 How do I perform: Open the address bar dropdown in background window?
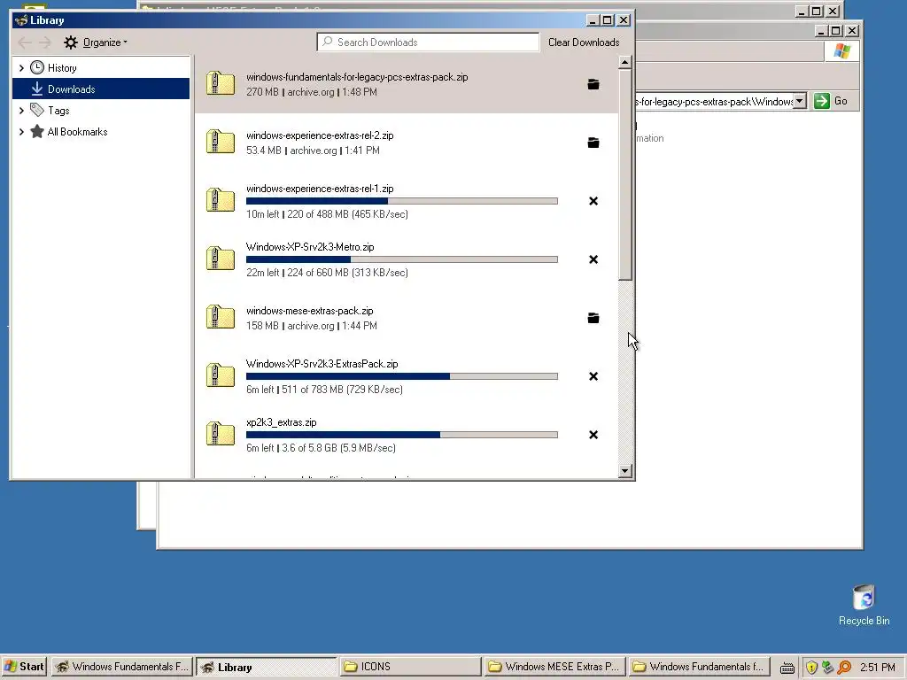800,101
